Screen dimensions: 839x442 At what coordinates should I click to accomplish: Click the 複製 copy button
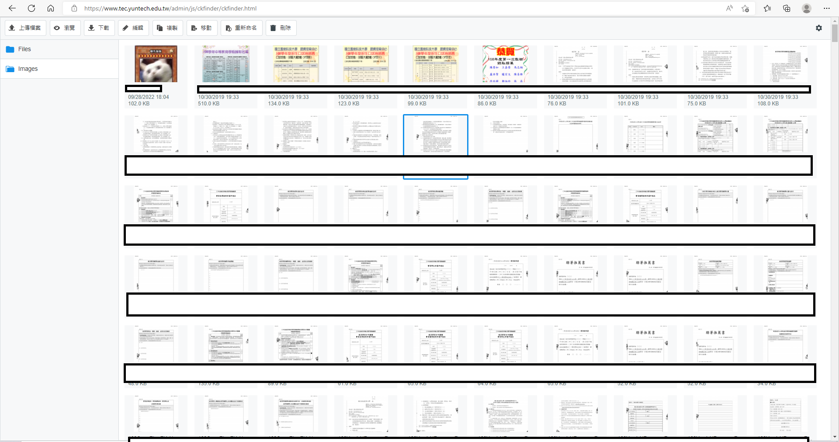(x=167, y=28)
